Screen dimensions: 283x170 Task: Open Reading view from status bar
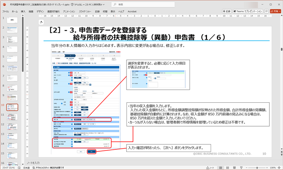pyautogui.click(x=234, y=167)
